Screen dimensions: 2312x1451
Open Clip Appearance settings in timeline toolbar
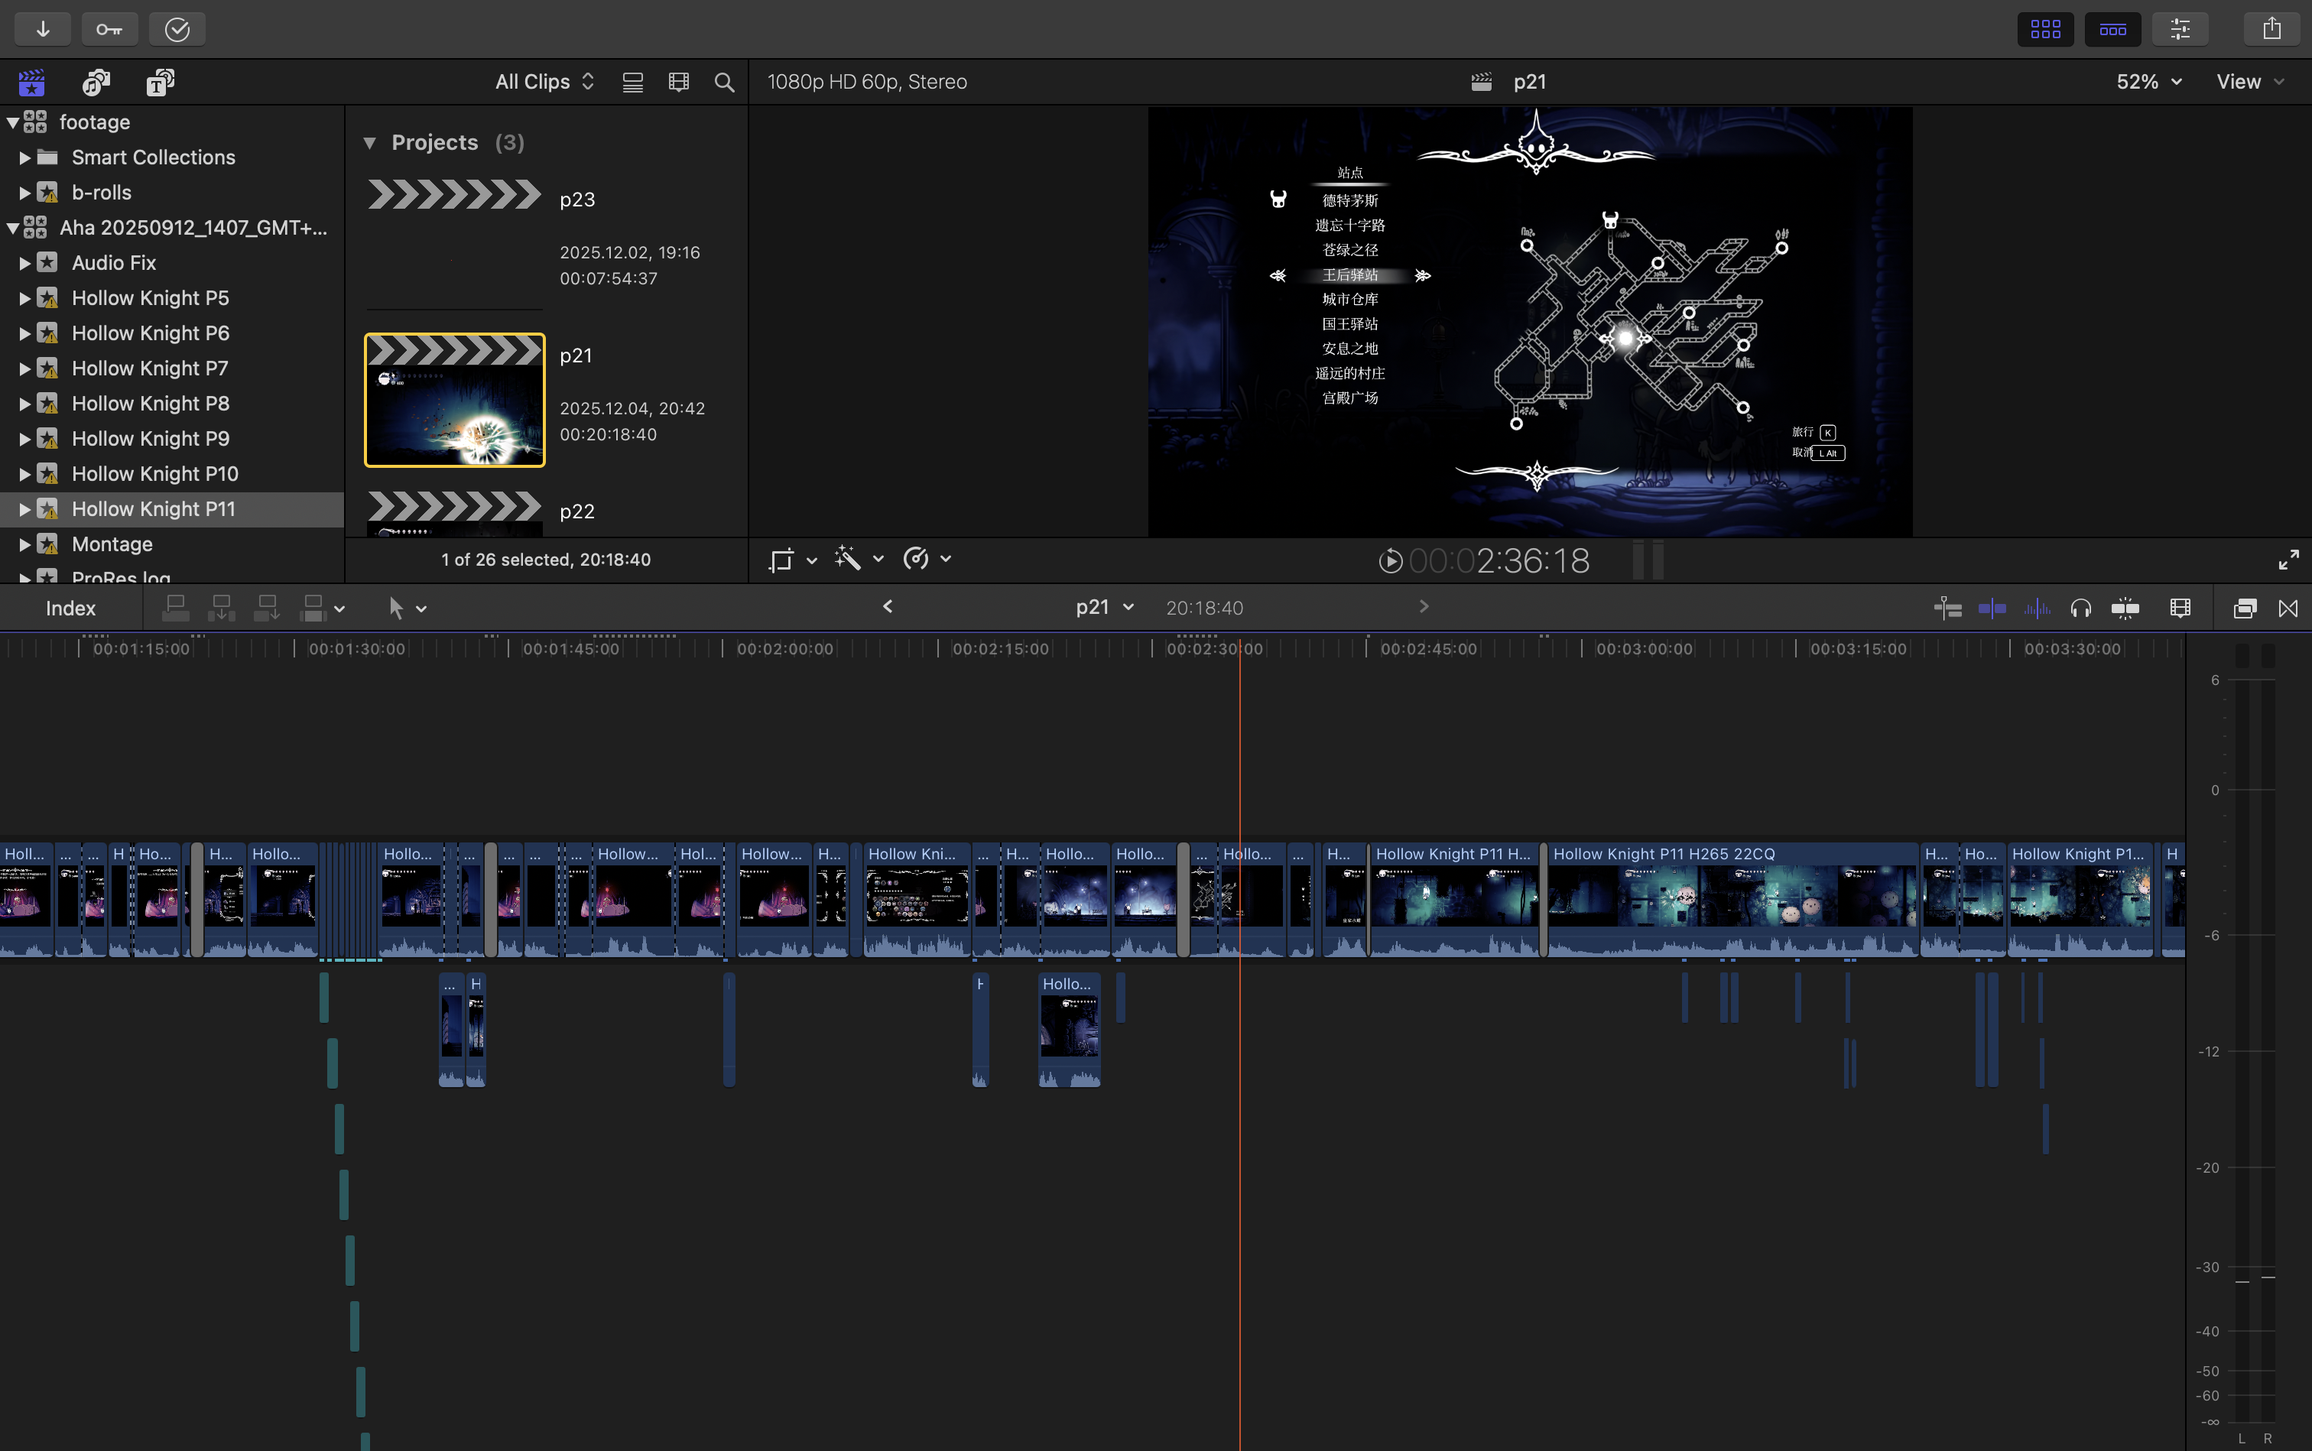(2180, 608)
